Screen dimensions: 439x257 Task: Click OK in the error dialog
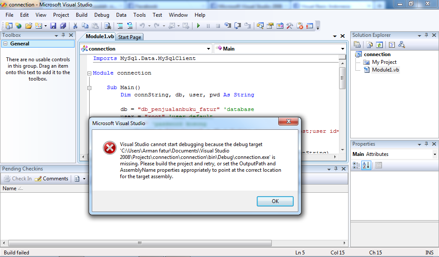click(x=275, y=201)
